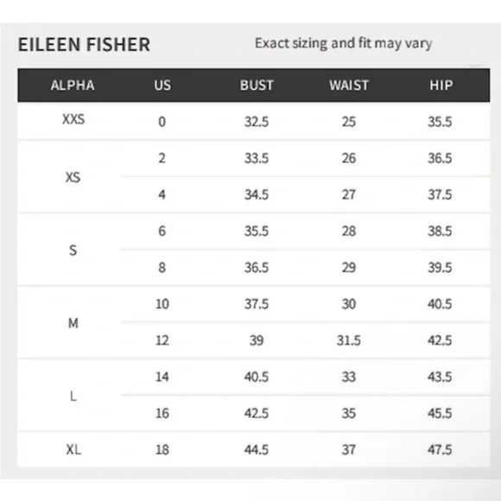Click the 'Exact sizing and fit may vary' note

[344, 43]
